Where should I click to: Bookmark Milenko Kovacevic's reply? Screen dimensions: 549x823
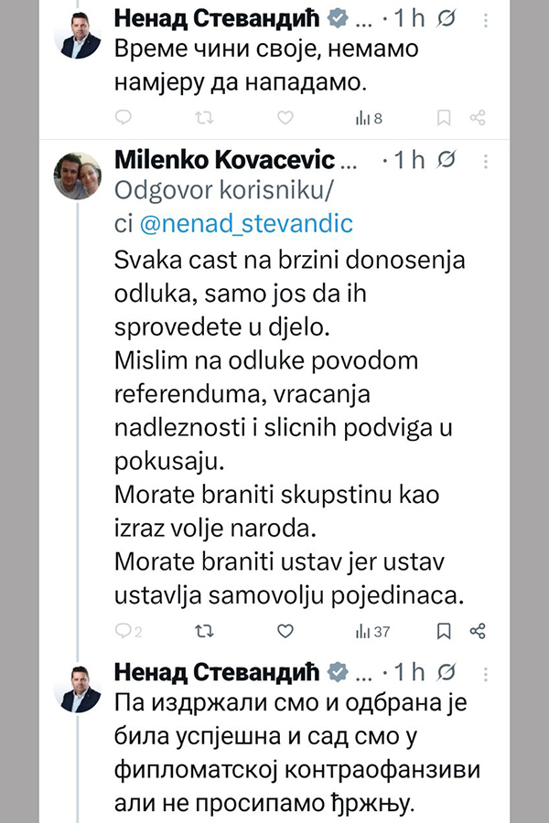(444, 631)
